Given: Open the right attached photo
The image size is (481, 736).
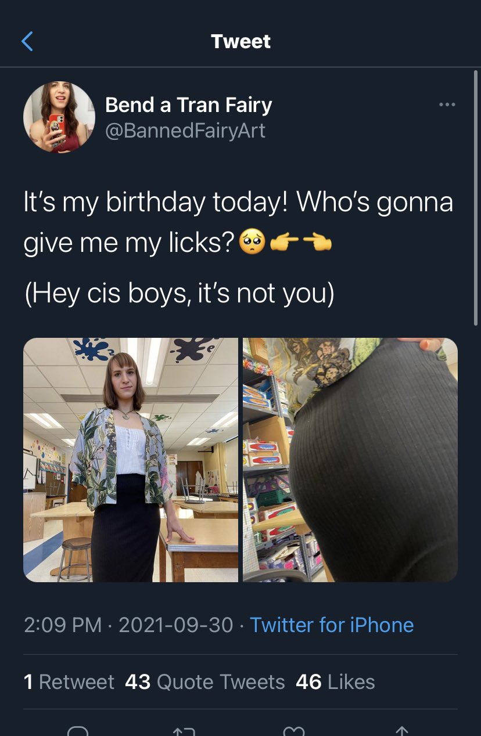Looking at the screenshot, I should [350, 460].
